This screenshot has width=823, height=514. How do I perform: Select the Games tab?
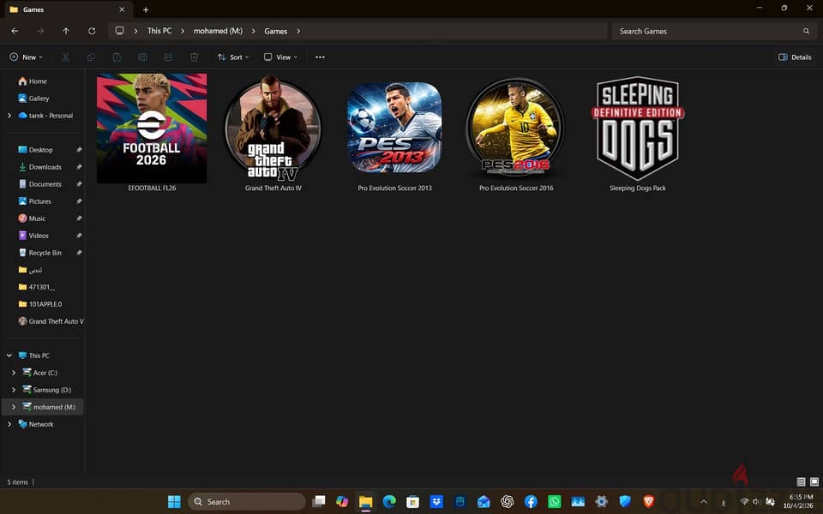pyautogui.click(x=69, y=9)
